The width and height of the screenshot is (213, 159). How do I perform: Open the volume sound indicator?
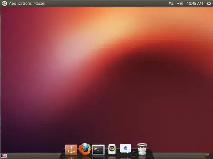click(180, 4)
